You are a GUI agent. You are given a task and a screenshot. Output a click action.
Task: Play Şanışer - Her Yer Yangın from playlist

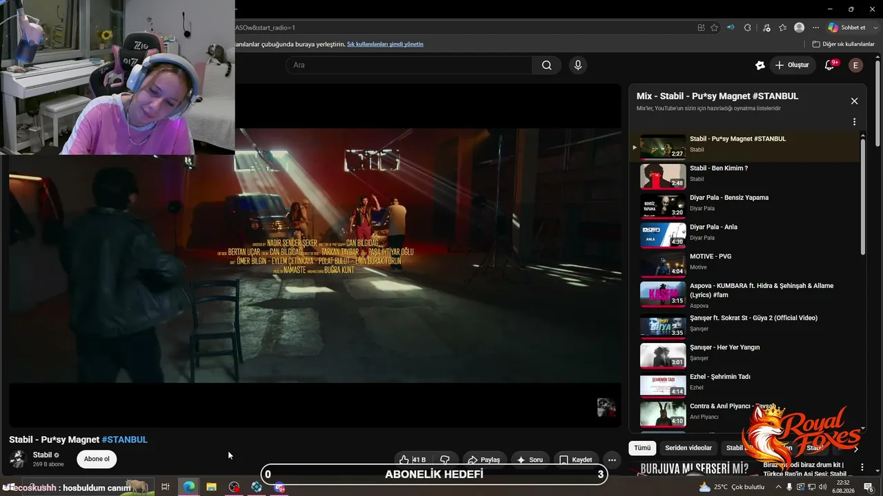coord(745,355)
